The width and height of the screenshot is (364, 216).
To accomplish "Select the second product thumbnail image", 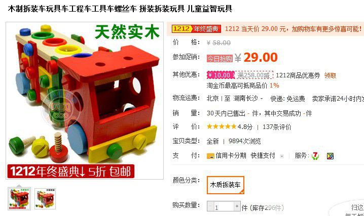I will [x=45, y=199].
